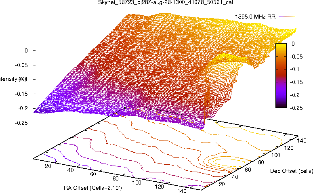Click the color bar tick label -0.25

coord(296,108)
